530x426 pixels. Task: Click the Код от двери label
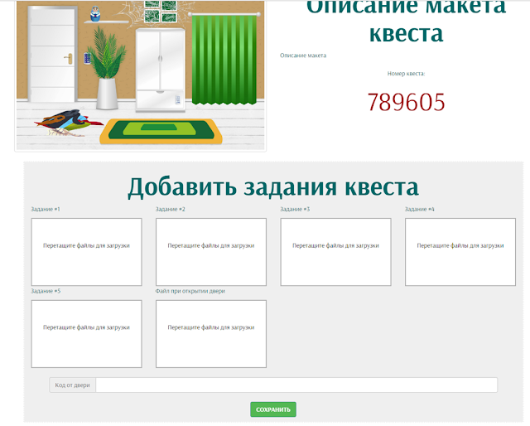(72, 385)
